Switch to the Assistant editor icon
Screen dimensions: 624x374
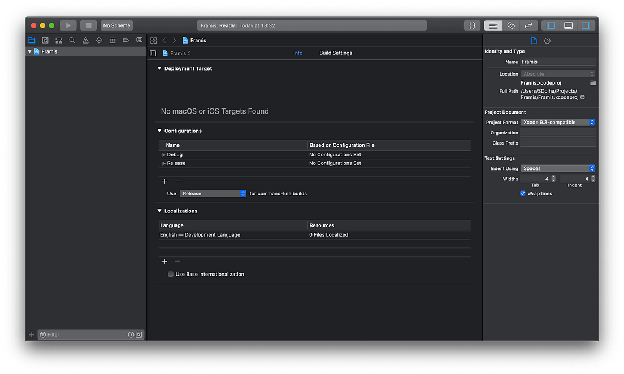pyautogui.click(x=510, y=25)
